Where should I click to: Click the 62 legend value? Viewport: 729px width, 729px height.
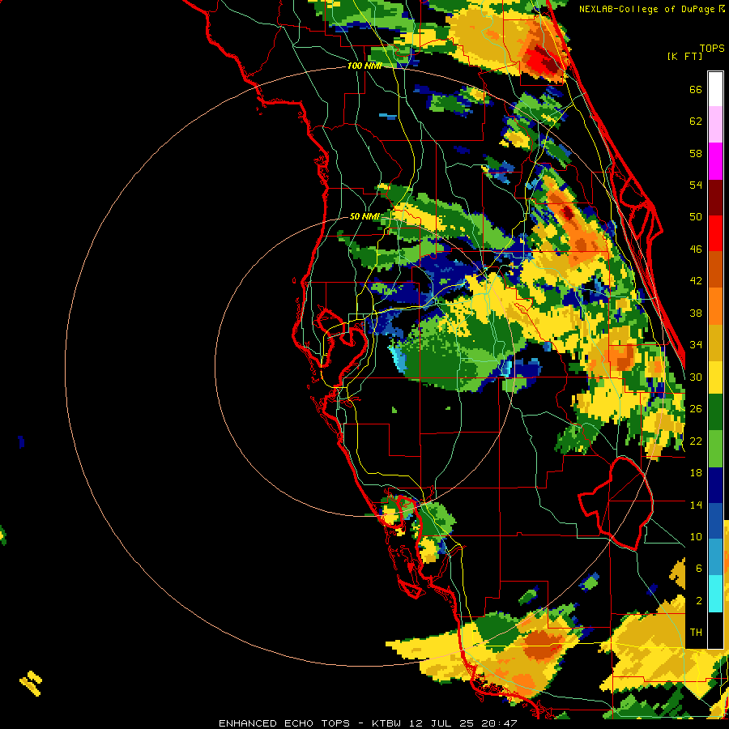point(696,122)
